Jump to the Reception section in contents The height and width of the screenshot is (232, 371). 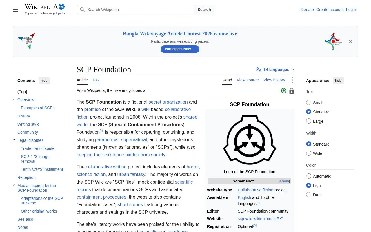(26, 177)
